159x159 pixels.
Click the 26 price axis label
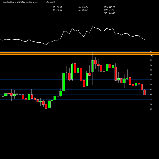pyautogui.click(x=151, y=109)
